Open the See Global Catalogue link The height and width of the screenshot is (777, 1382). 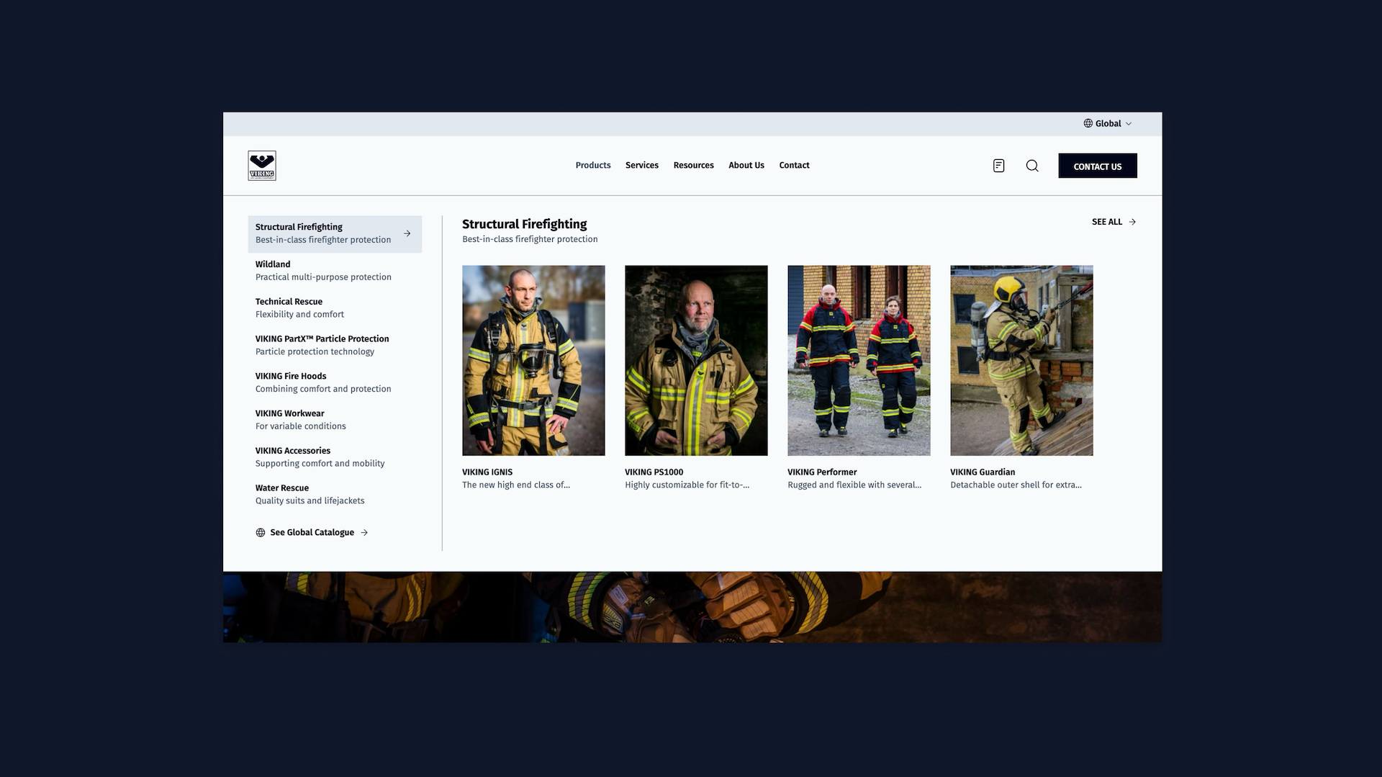pos(312,533)
